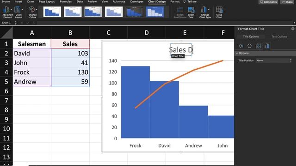Click the Name Box stepper arrows
The image size is (296, 166).
[16, 23]
